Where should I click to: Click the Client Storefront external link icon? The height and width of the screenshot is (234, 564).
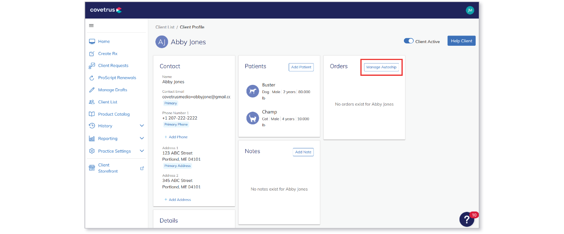click(x=142, y=168)
